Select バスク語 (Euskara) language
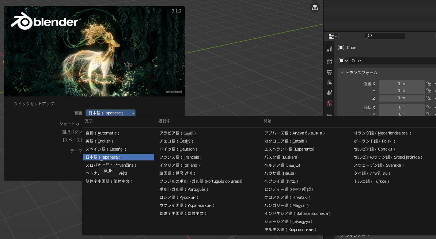The image size is (436, 239). [x=281, y=157]
